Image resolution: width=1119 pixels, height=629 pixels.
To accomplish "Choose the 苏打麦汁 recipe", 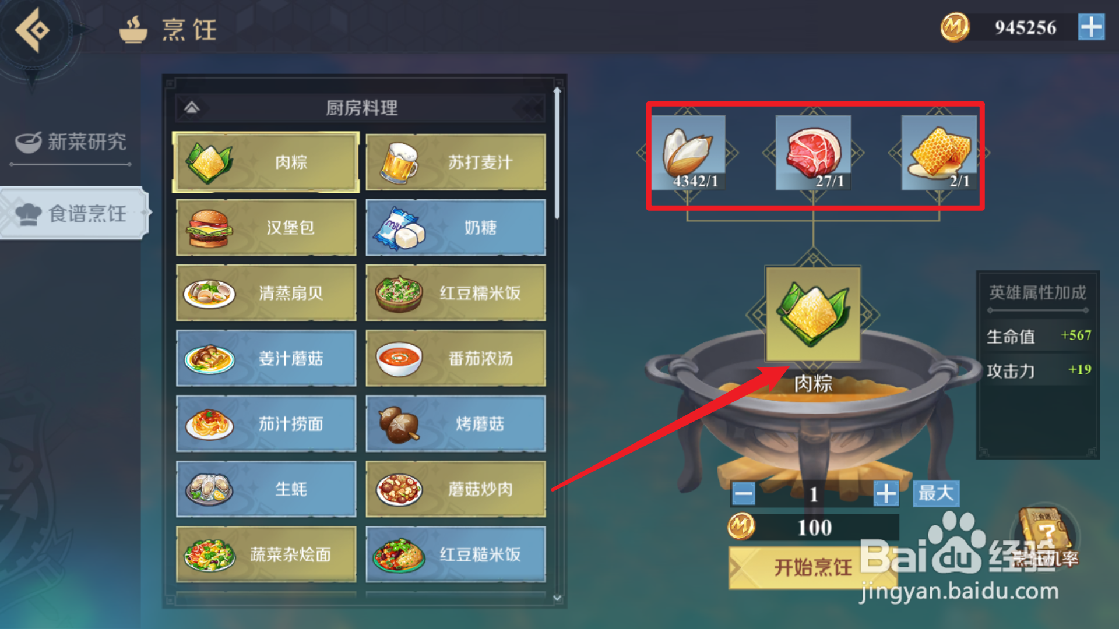I will pyautogui.click(x=456, y=162).
